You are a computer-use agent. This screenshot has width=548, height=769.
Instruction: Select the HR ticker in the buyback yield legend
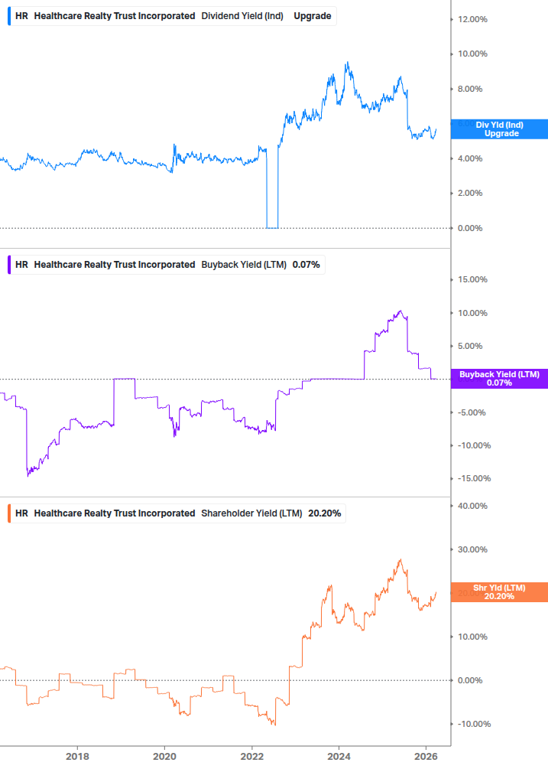point(20,264)
